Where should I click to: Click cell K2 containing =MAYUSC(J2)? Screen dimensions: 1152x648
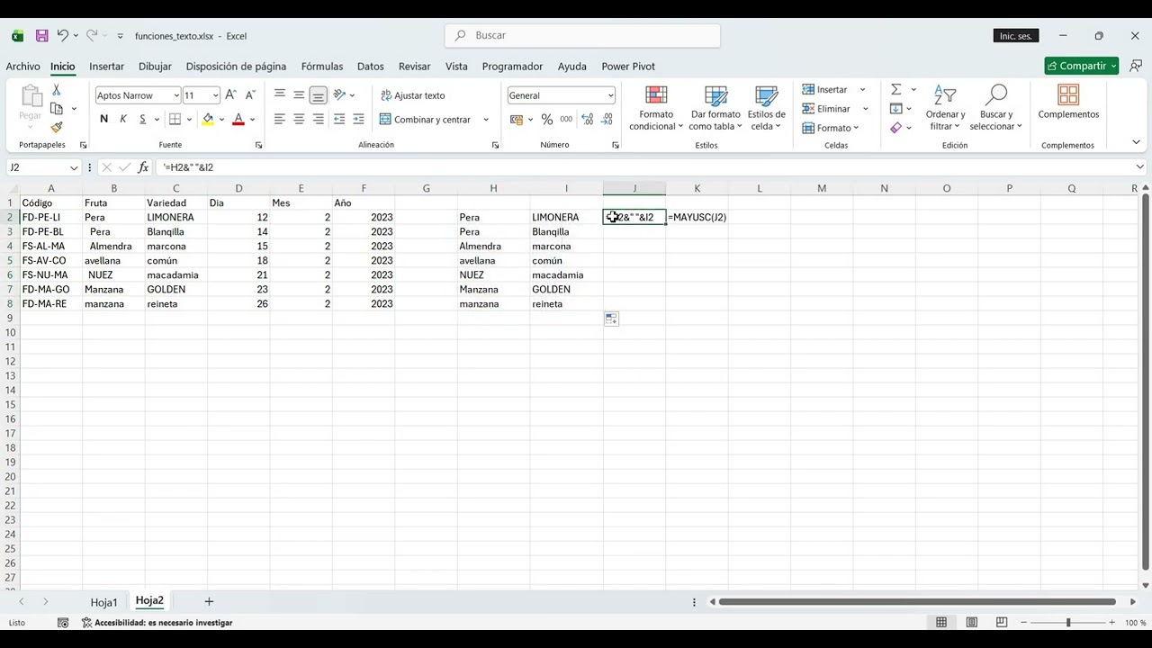pyautogui.click(x=697, y=217)
